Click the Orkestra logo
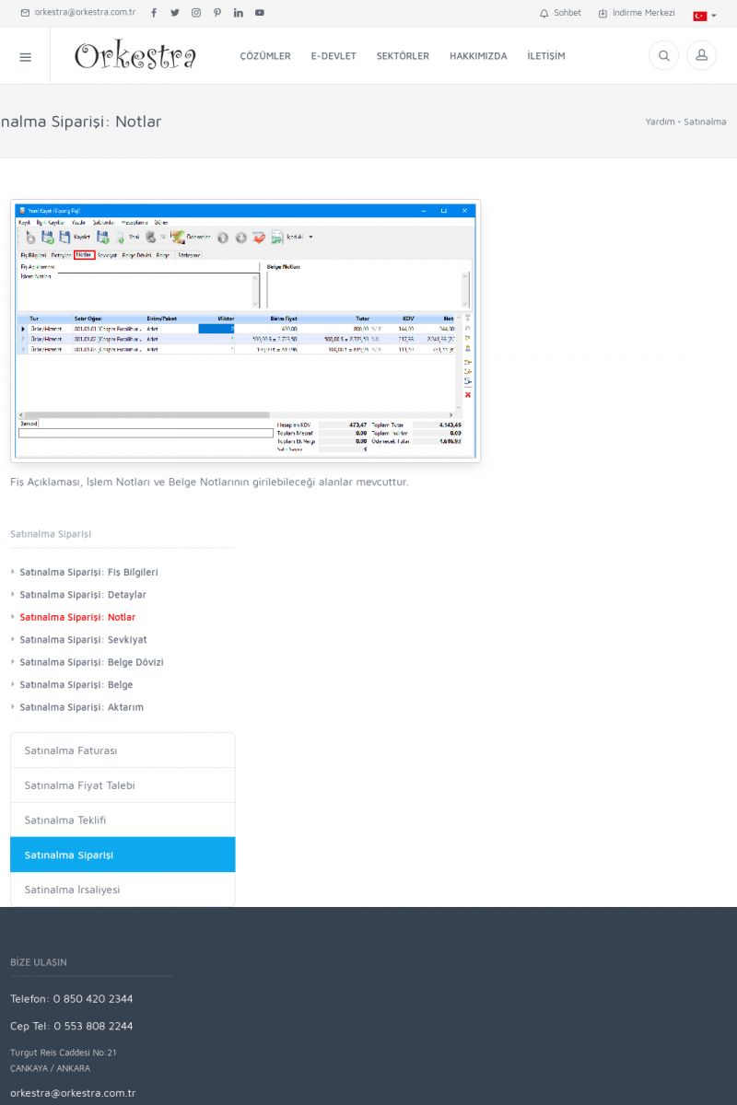 click(135, 56)
